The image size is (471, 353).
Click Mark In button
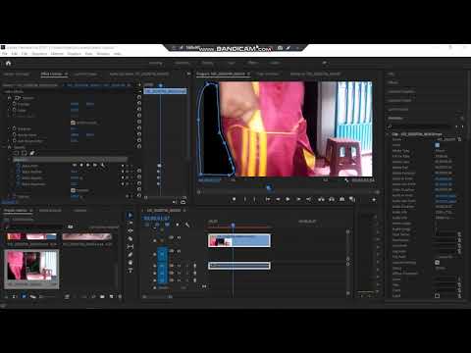(244, 199)
